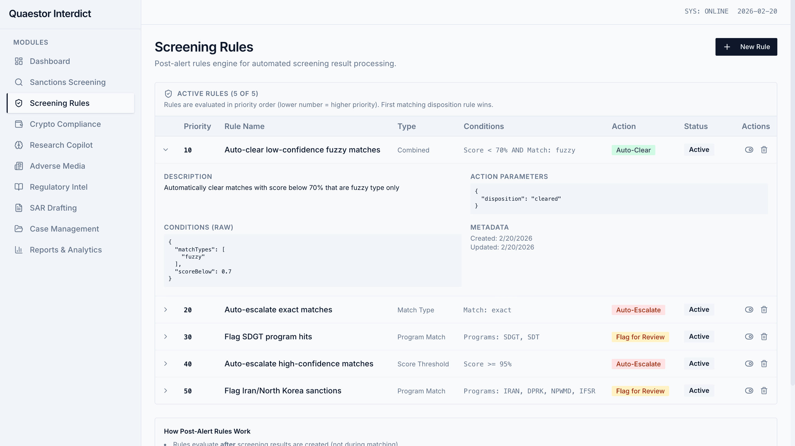The height and width of the screenshot is (446, 795).
Task: Toggle active state of Auto-clear fuzzy rule
Action: coord(749,150)
